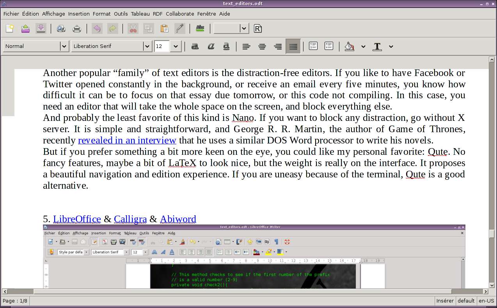Open the Fichier menu
The height and width of the screenshot is (308, 497).
tap(11, 14)
